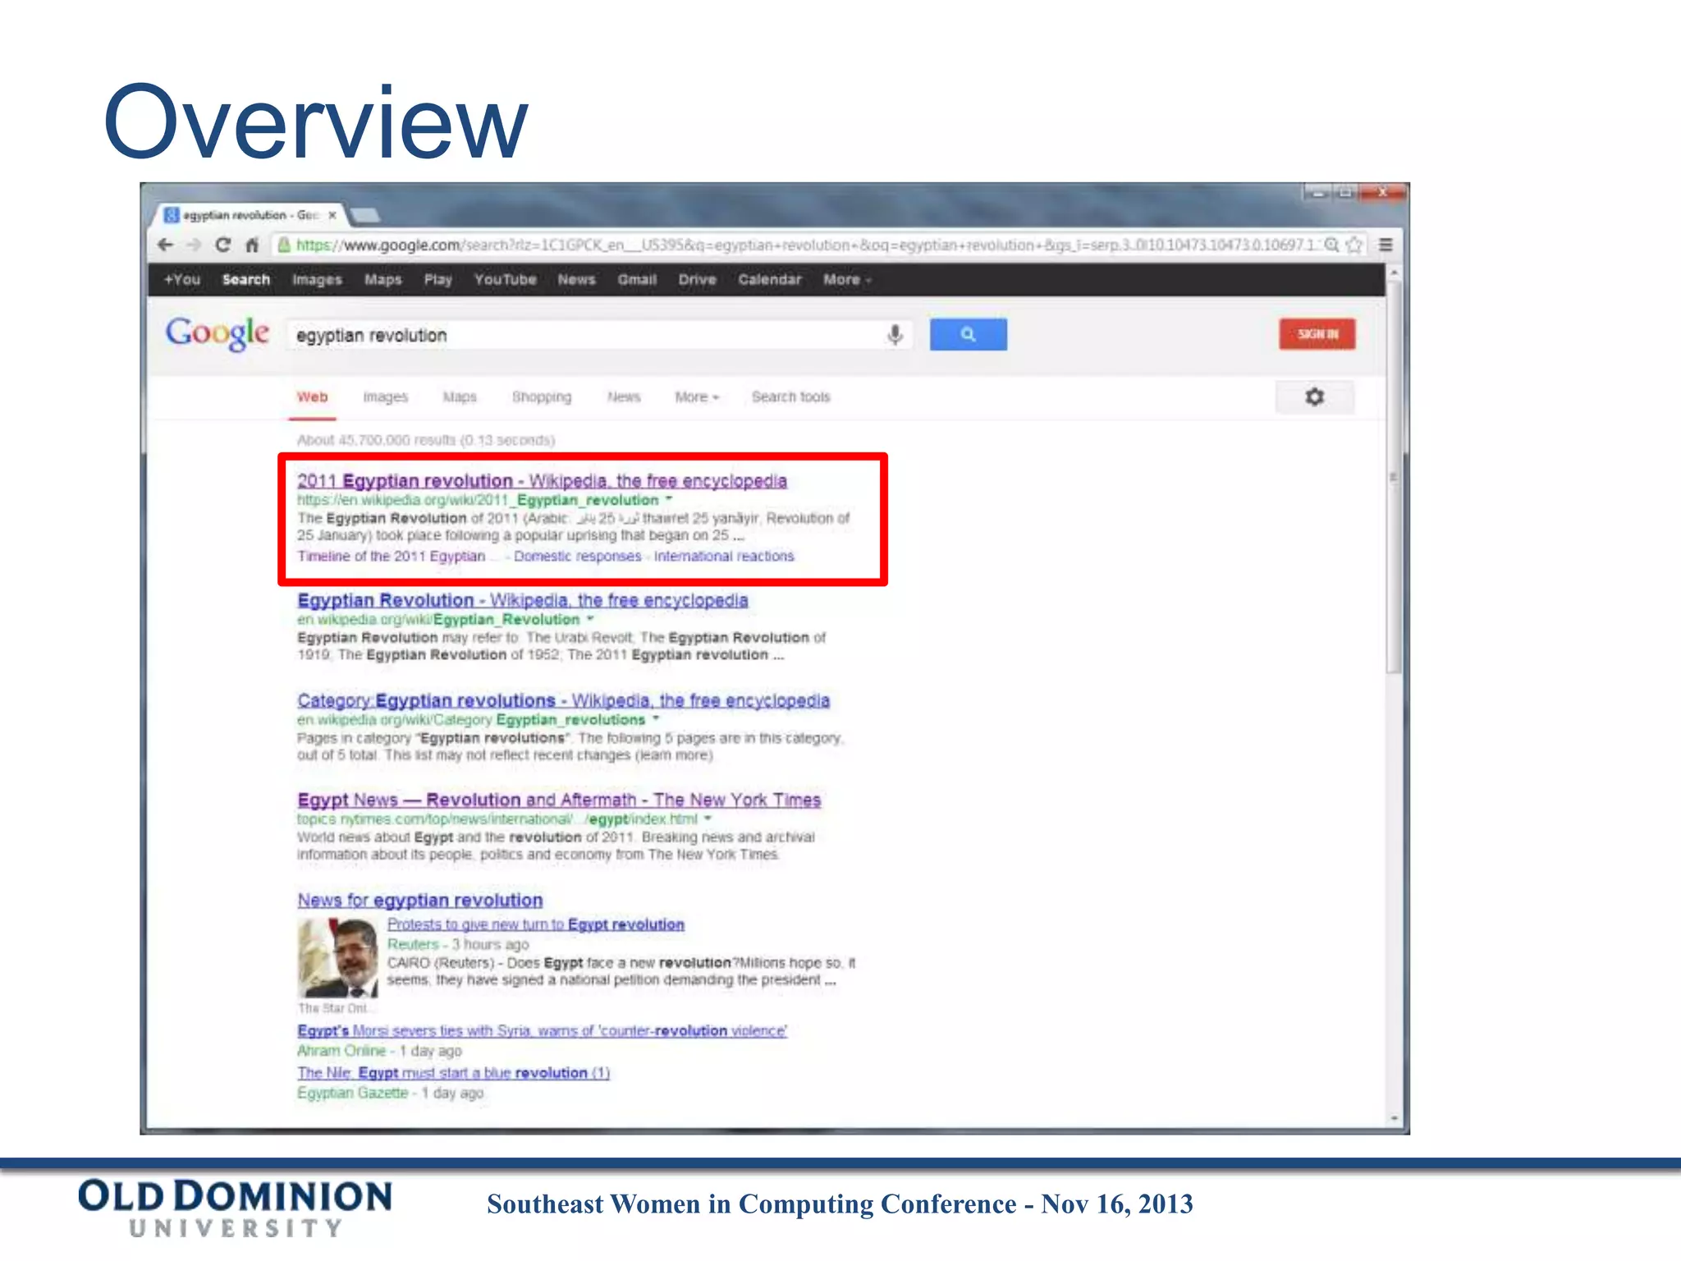Open News for egyptian revolution link
1681x1261 pixels.
pos(420,900)
